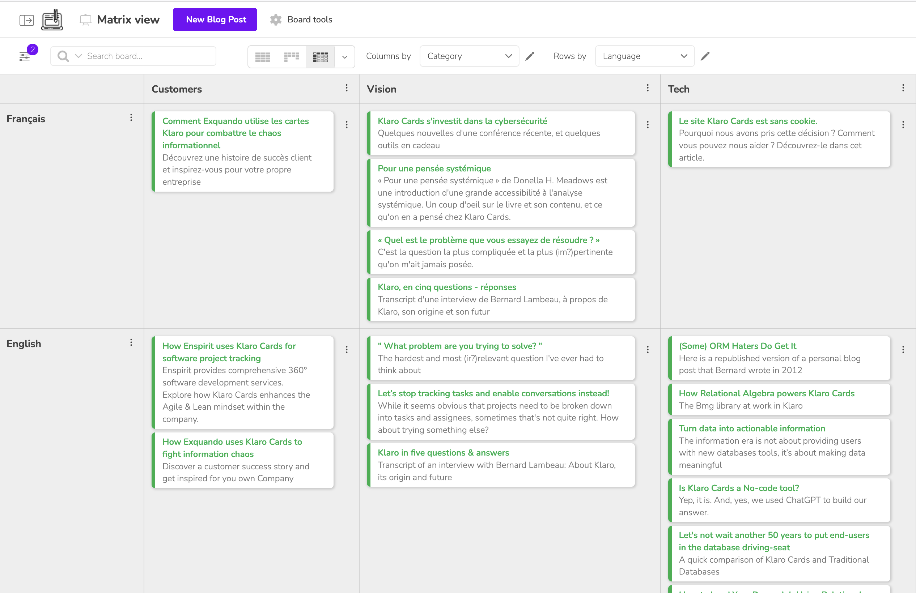916x593 pixels.
Task: Open the filters icon with badge 2
Action: coord(25,56)
